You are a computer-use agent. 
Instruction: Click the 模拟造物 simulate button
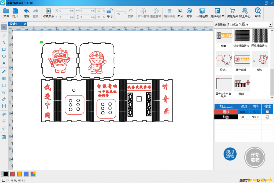pos(230,154)
